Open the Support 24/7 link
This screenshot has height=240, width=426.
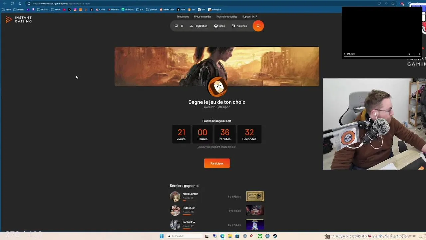tap(250, 17)
